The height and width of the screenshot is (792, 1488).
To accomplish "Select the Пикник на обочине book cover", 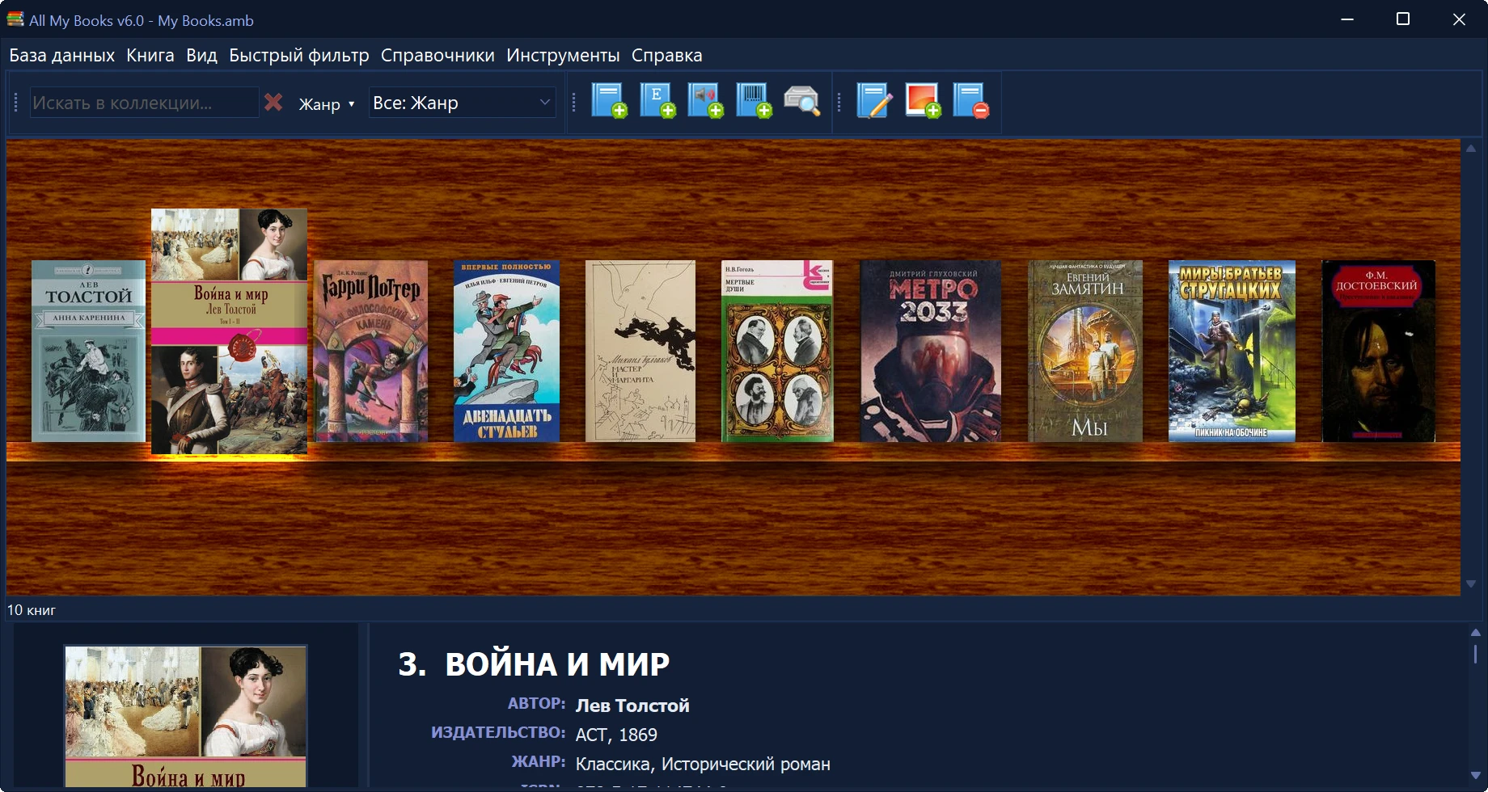I will (1232, 351).
